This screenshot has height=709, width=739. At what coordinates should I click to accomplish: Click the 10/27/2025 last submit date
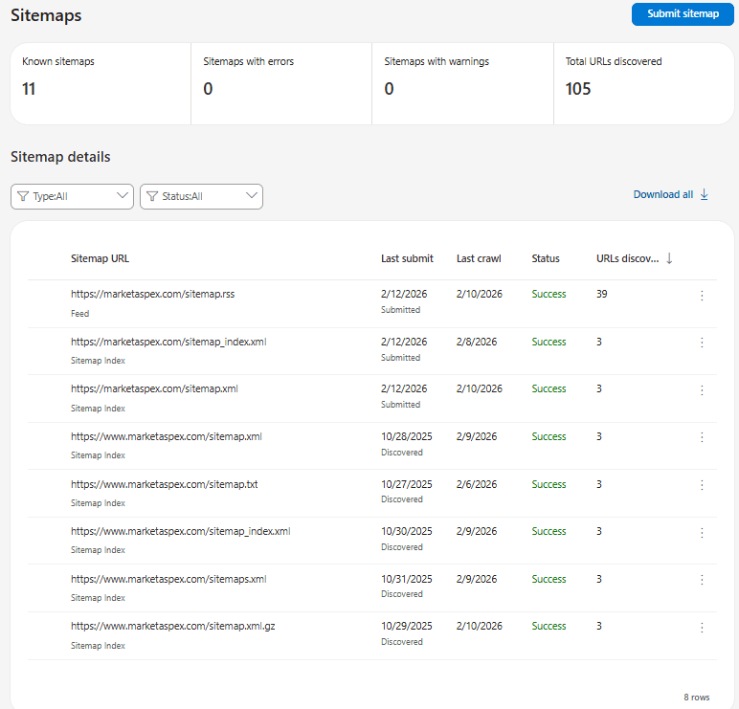(406, 484)
